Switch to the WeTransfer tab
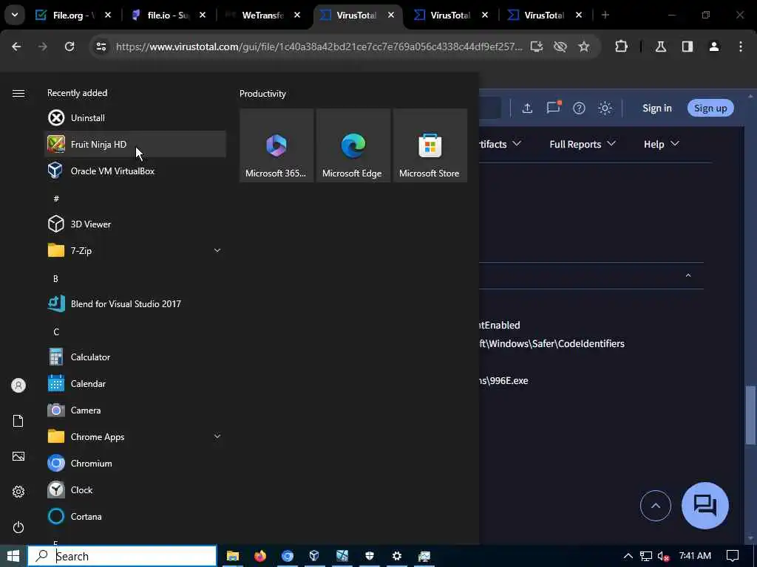757x567 pixels. click(x=263, y=15)
